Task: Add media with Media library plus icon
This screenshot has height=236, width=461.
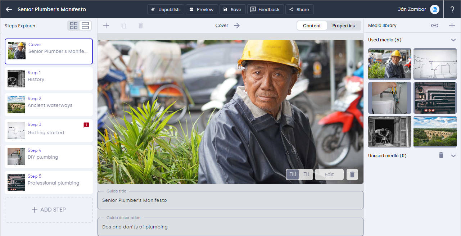Action: coord(452,26)
